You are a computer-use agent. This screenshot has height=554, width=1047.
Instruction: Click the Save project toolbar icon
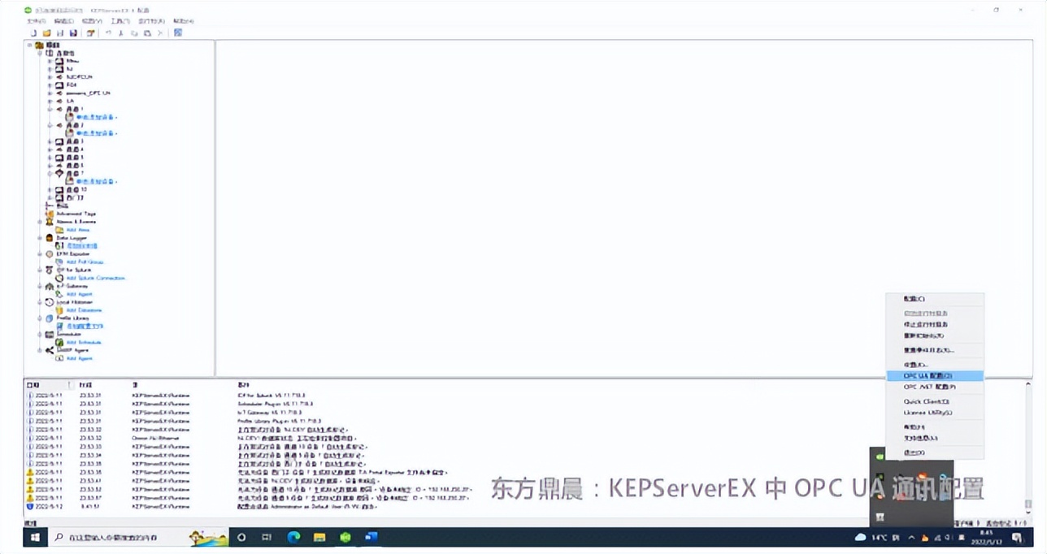click(60, 33)
